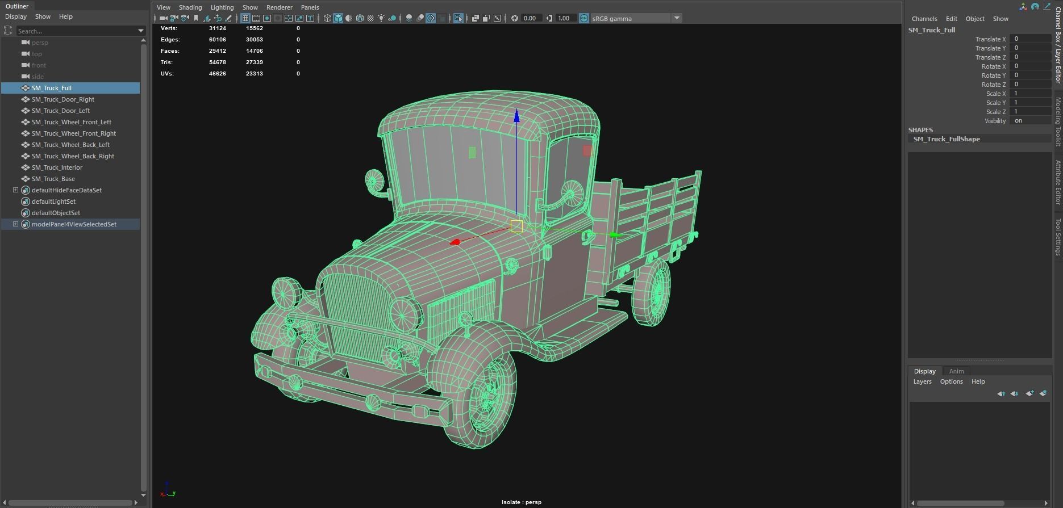
Task: Click the 2D Pan/Zoom icon
Action: 218,18
